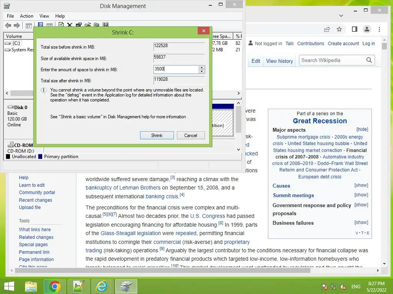Show the Causes section
The image size is (393, 294).
tap(361, 185)
